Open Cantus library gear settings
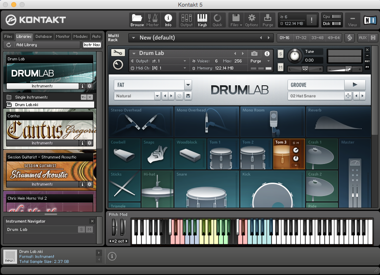The height and width of the screenshot is (275, 380). 90,143
